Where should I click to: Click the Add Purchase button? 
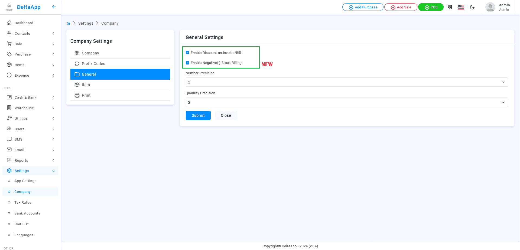tap(363, 7)
